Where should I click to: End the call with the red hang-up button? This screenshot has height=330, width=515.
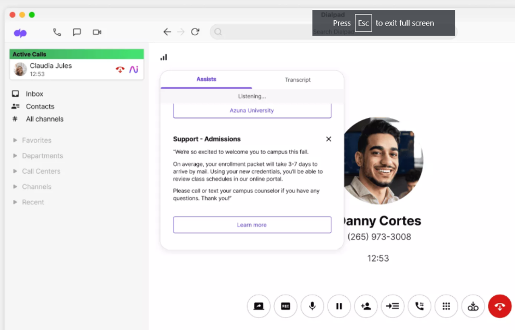pos(499,306)
